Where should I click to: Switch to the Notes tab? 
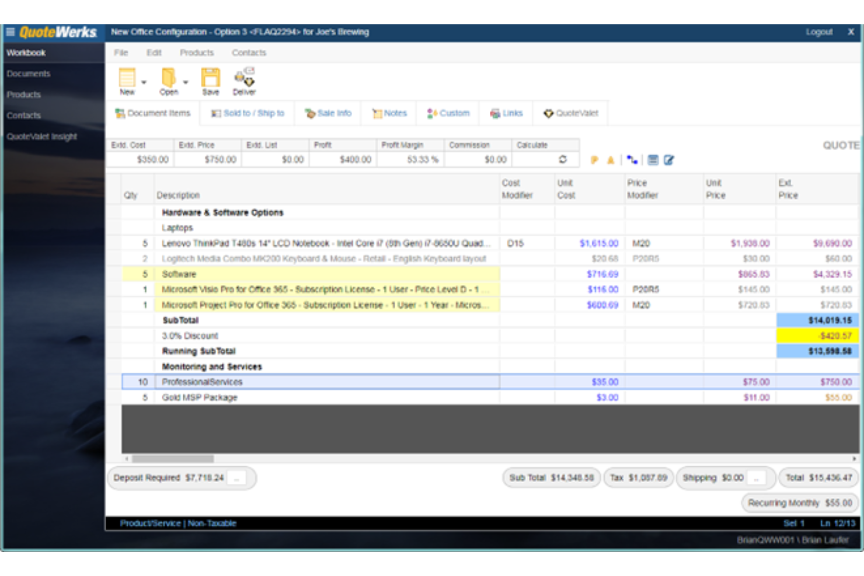pyautogui.click(x=389, y=113)
